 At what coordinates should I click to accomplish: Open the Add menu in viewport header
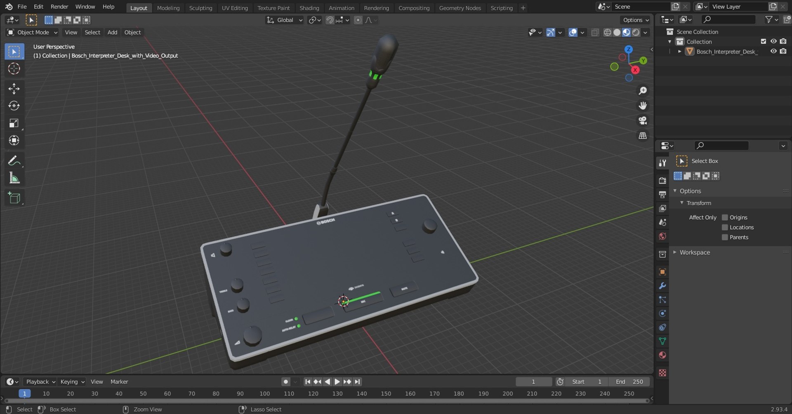pos(112,32)
